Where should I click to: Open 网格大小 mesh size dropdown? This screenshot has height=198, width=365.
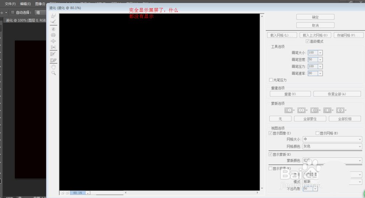pos(332,139)
